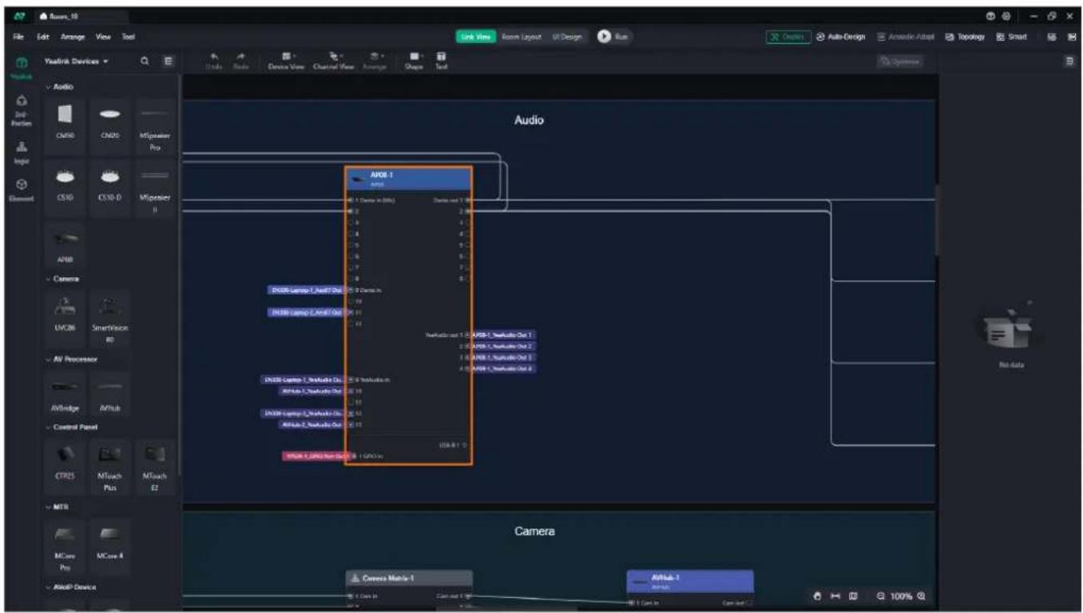
Task: Select the AVBridge processor thumbnail
Action: pyautogui.click(x=65, y=394)
